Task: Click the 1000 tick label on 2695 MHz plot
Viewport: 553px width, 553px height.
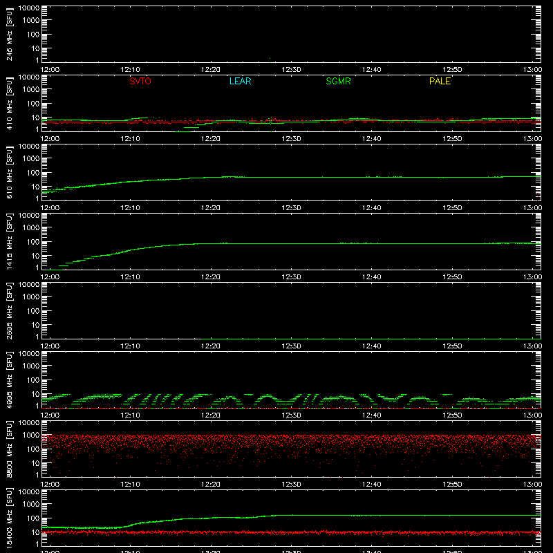Action: 31,297
